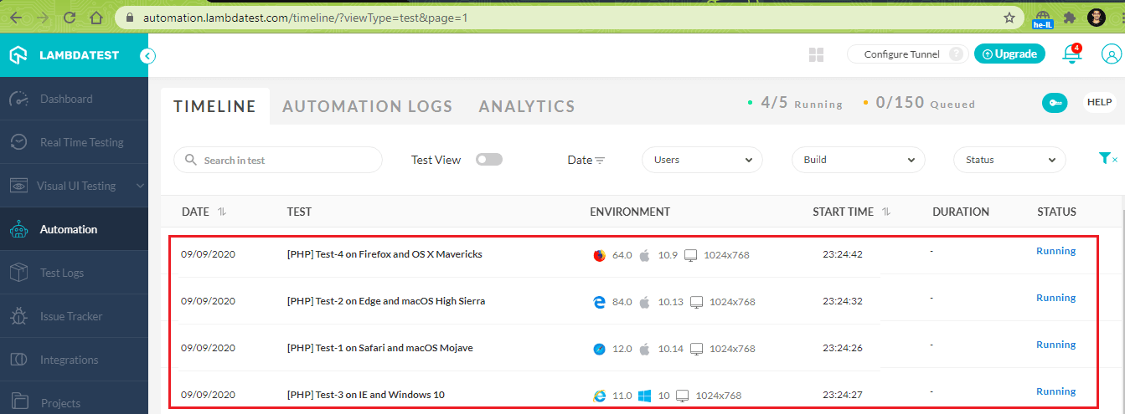Sort by the DATE column arrows

pos(222,212)
